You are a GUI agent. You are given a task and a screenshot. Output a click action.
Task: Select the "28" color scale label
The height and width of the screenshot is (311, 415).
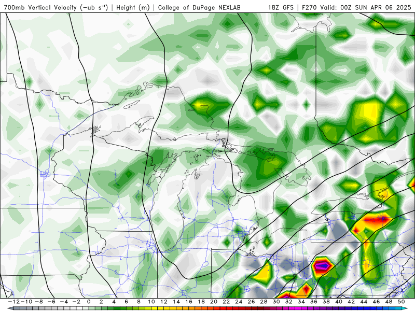pyautogui.click(x=264, y=302)
